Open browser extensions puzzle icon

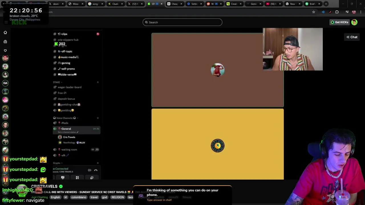tap(337, 12)
